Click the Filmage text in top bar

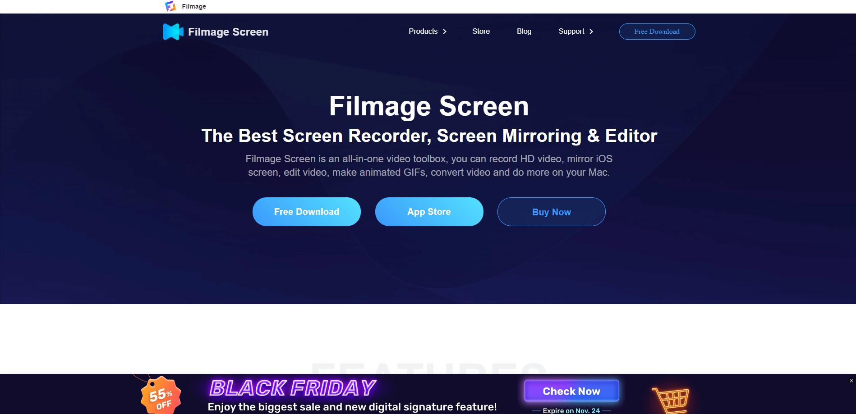(x=194, y=6)
